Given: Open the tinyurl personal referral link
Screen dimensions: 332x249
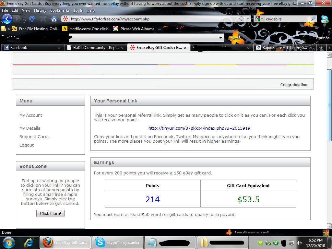Looking at the screenshot, I should [199, 128].
